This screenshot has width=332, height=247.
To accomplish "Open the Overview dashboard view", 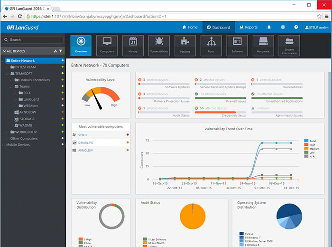I will [x=81, y=46].
